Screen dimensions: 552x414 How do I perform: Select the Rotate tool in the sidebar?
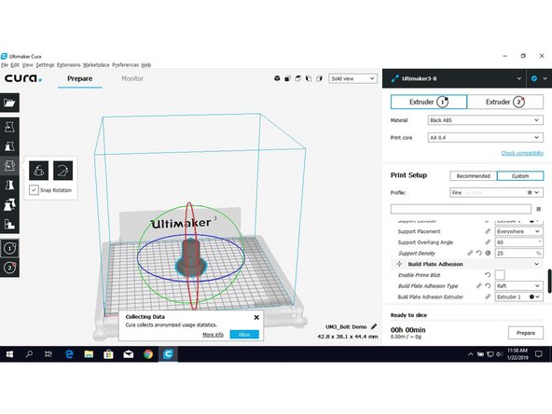(x=9, y=165)
